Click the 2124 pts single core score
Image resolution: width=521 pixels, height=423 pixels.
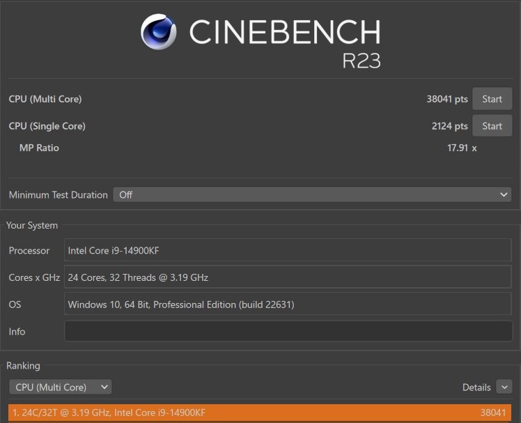[449, 126]
